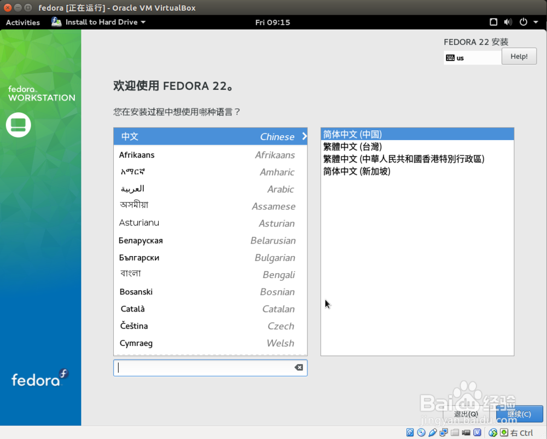Select Cymraeg (Welsh) language
Screen dimensions: 547x439
211,343
